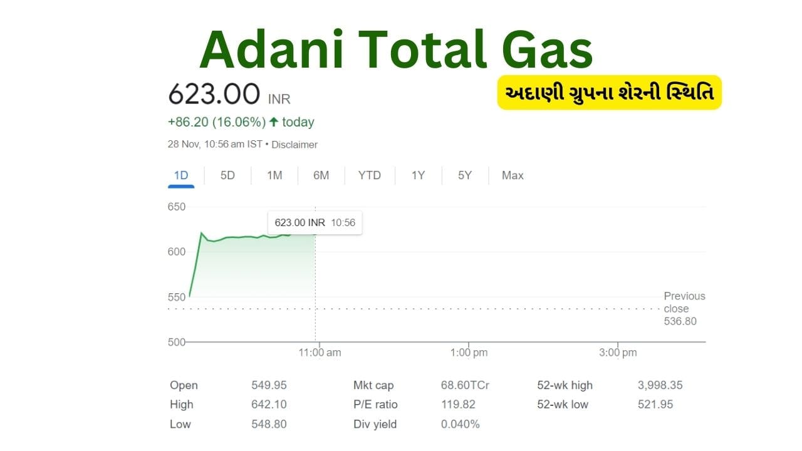Select the YTD chart tab
The width and height of the screenshot is (802, 451).
click(x=369, y=175)
